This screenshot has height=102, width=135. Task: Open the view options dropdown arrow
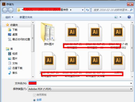coord(120,17)
